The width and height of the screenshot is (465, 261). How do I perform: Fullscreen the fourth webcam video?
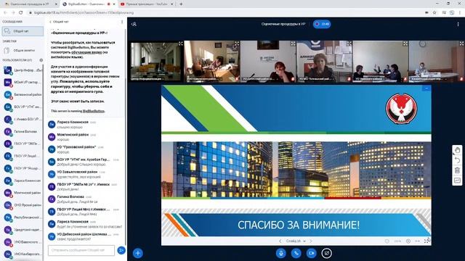pyautogui.click(x=349, y=43)
